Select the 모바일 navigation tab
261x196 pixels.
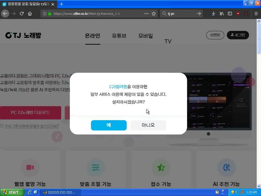coord(146,36)
